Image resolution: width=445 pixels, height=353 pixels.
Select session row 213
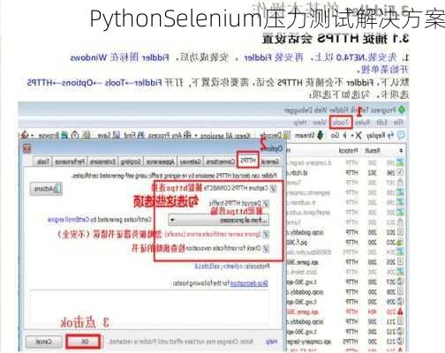click(345, 342)
